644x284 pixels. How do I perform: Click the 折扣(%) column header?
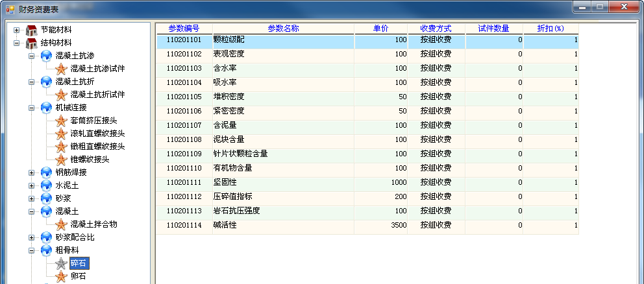550,29
